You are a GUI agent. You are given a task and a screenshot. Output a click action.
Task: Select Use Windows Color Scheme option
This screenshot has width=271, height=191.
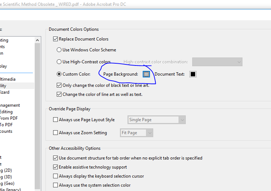59,50
